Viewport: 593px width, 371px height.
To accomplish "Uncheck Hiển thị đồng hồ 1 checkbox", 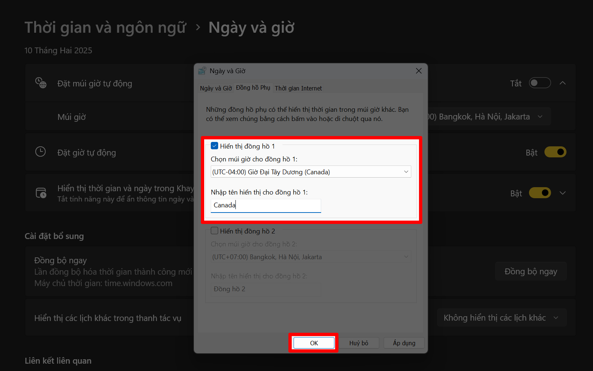I will [214, 146].
